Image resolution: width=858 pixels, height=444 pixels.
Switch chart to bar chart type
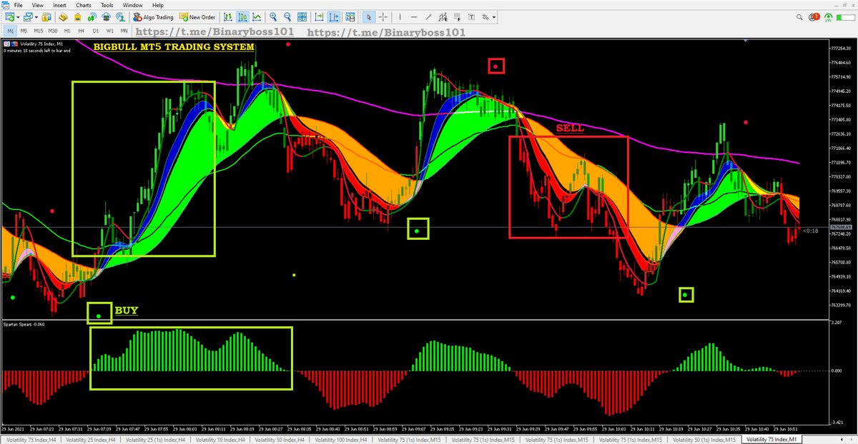(x=227, y=17)
